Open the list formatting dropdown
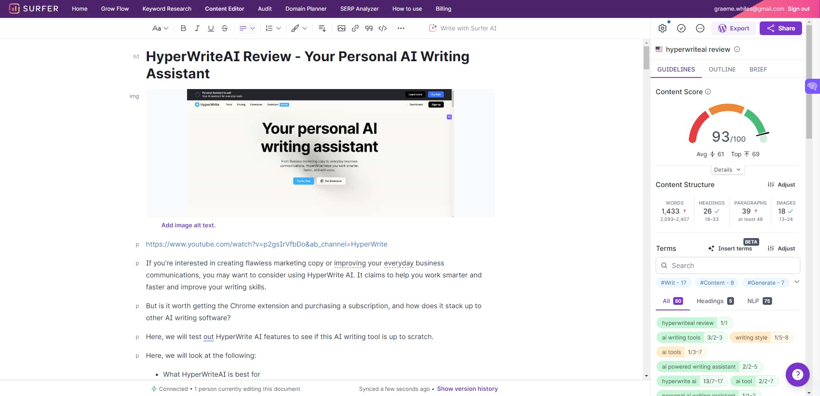Viewport: 820px width, 396px height. pyautogui.click(x=272, y=28)
